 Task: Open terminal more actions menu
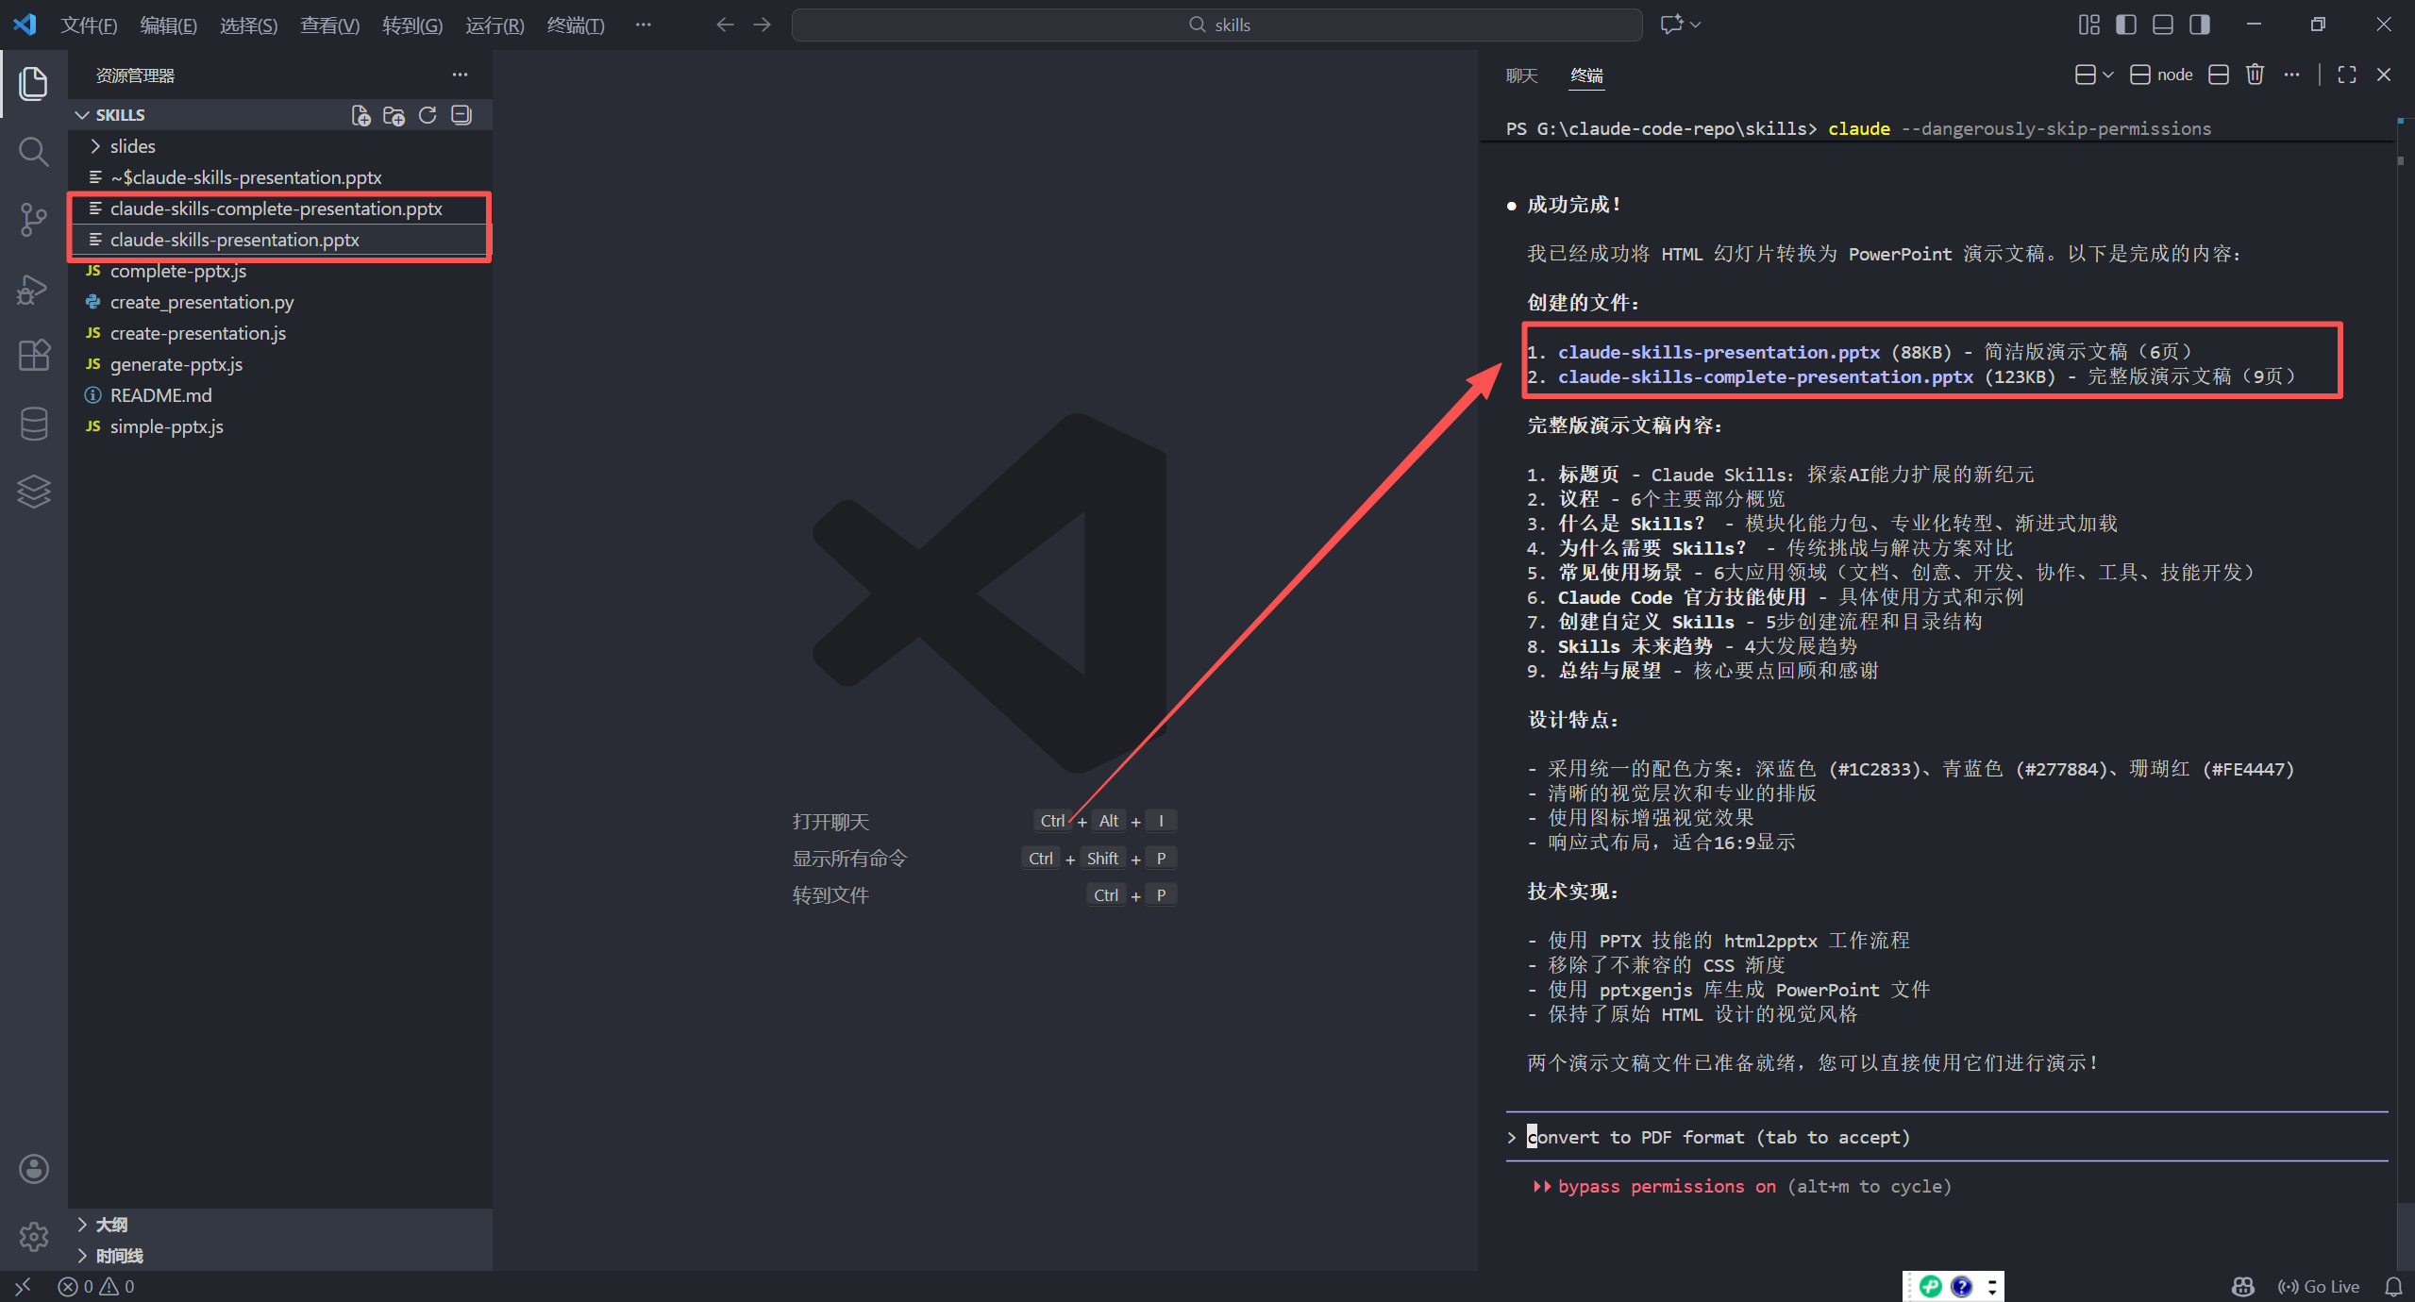pyautogui.click(x=2291, y=75)
